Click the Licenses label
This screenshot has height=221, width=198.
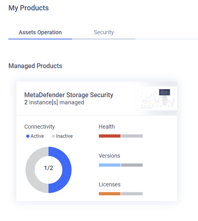click(109, 184)
